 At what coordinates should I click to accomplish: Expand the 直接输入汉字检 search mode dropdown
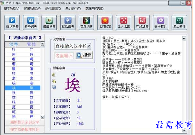(89, 46)
